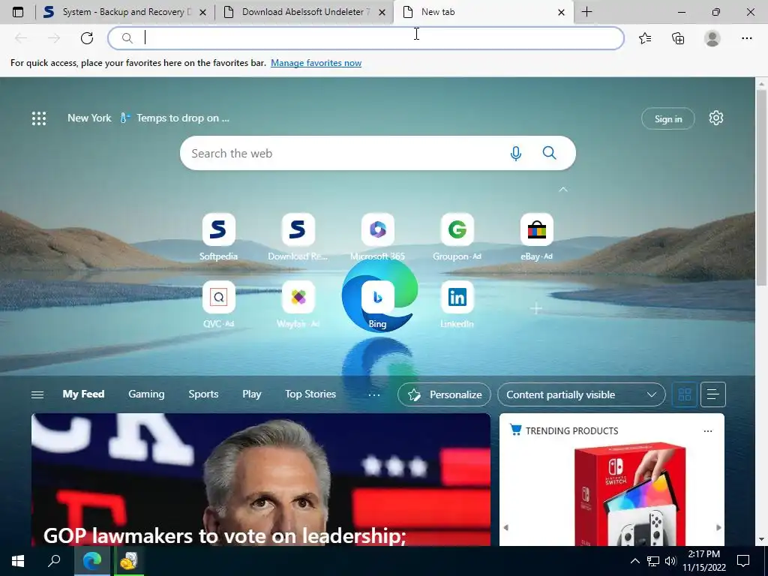Image resolution: width=768 pixels, height=576 pixels.
Task: Show the next trending product
Action: click(x=718, y=527)
